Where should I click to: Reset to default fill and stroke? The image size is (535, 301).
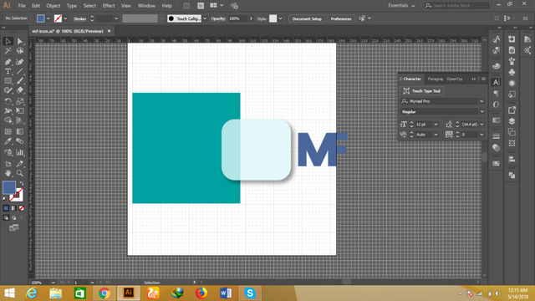tap(5, 199)
